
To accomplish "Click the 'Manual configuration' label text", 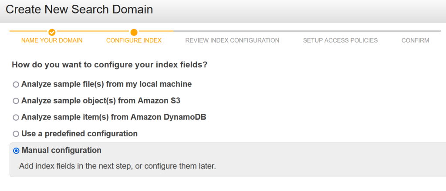I will [61, 150].
